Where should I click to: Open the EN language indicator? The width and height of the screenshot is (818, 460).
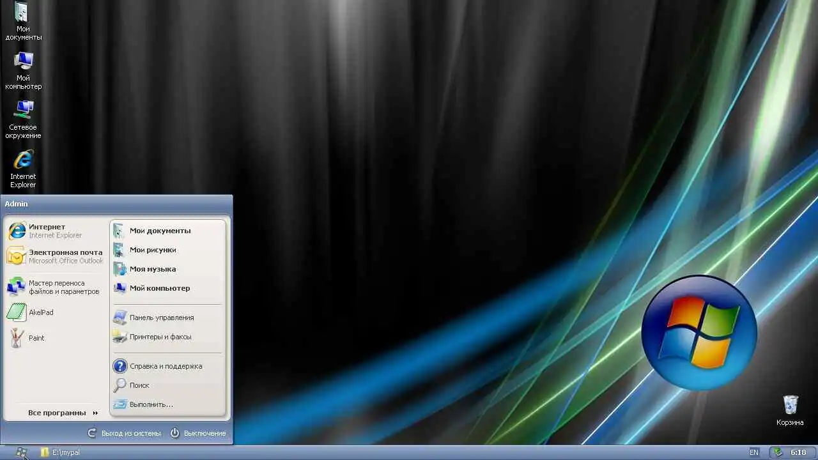pyautogui.click(x=754, y=452)
